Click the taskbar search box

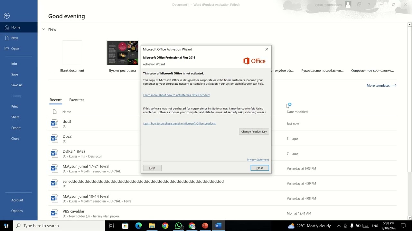[59, 226]
